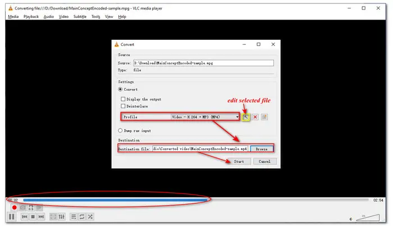
Task: Open the Subtitle menu
Action: (80, 16)
